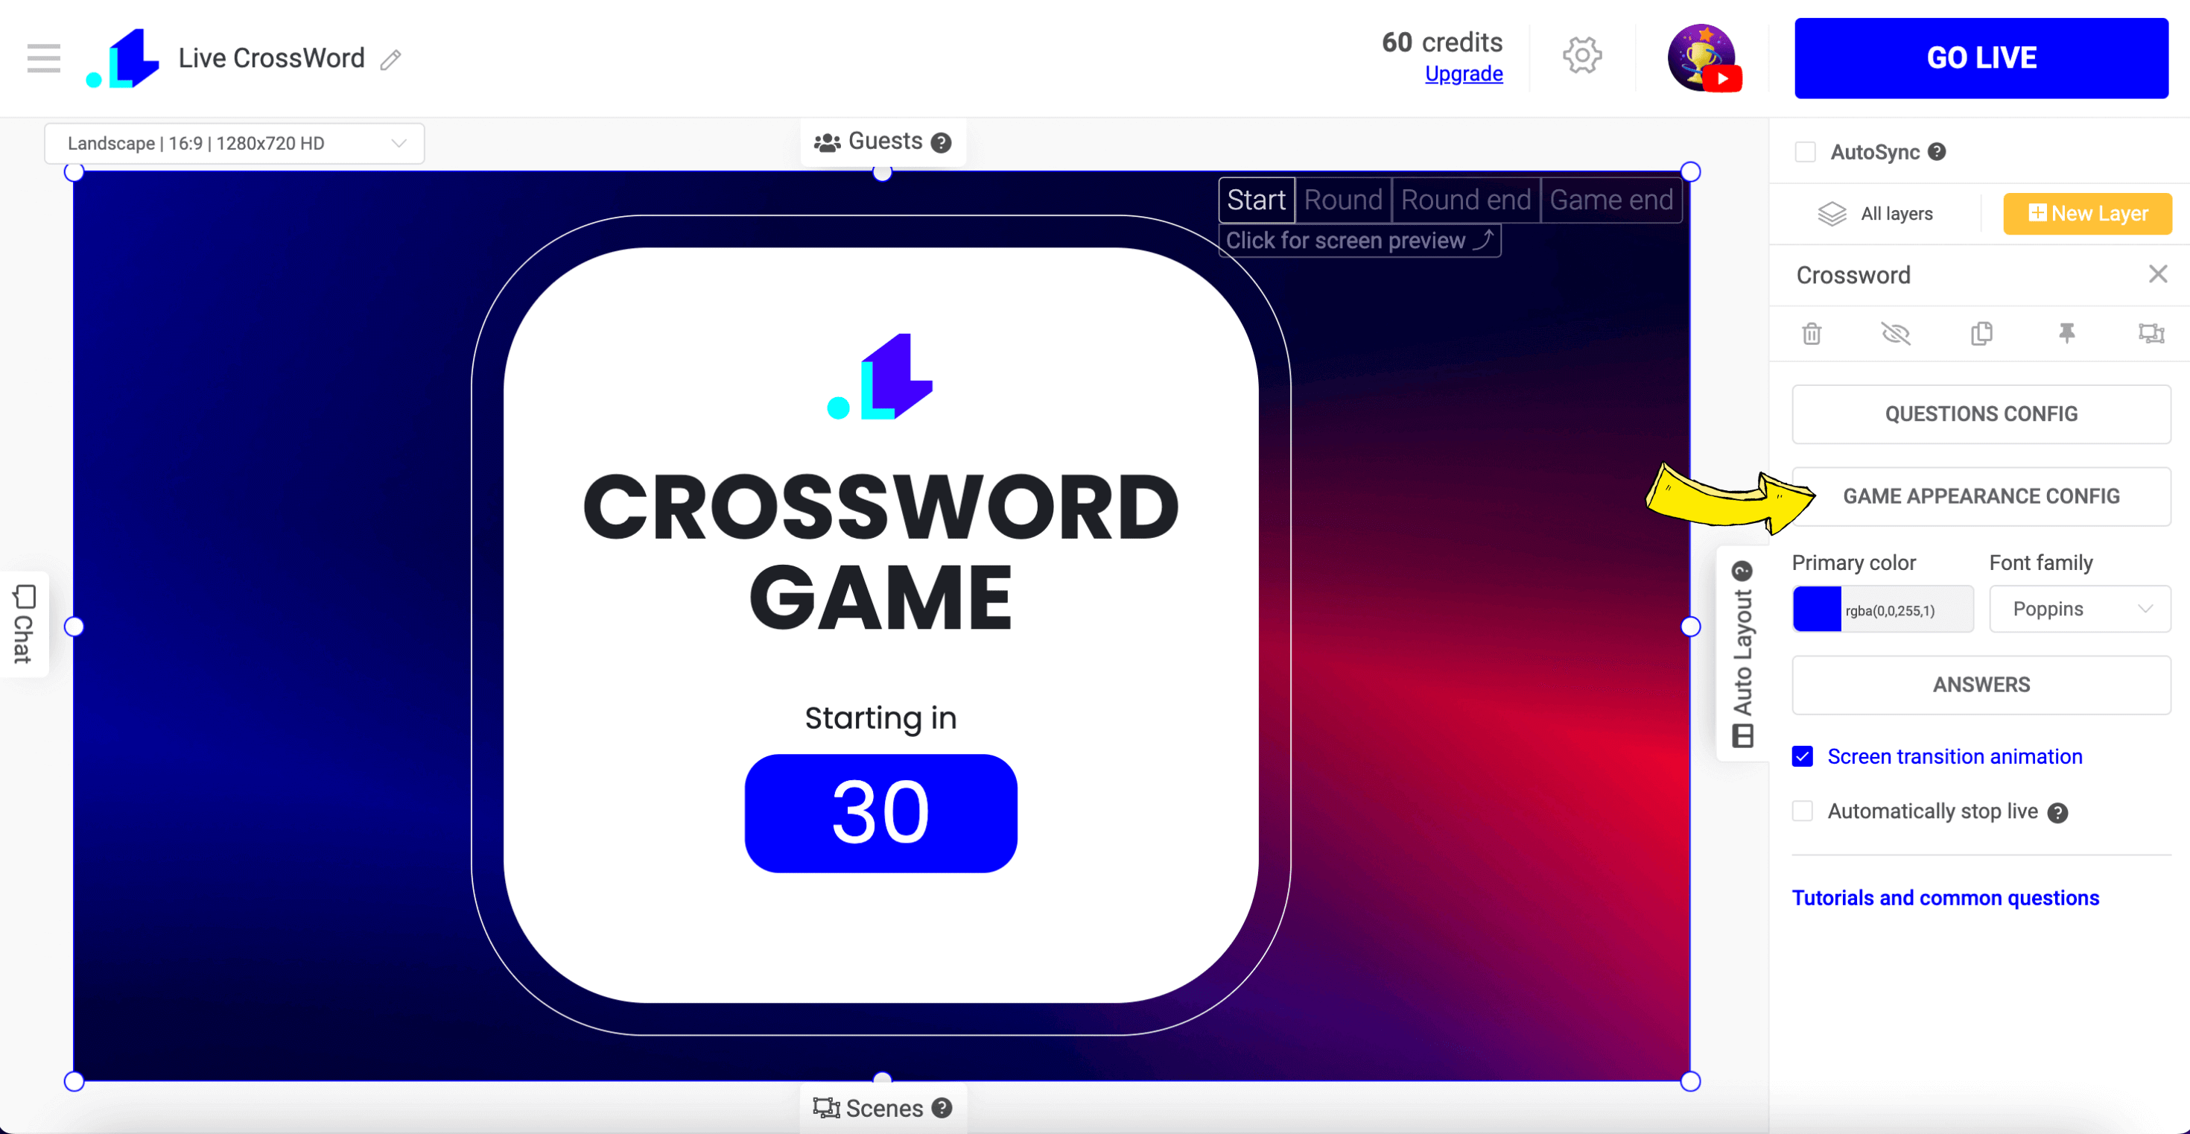Switch to the Game end tab
The width and height of the screenshot is (2190, 1134).
1609,201
